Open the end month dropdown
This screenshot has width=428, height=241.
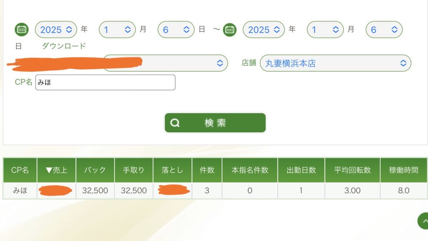[x=325, y=30]
